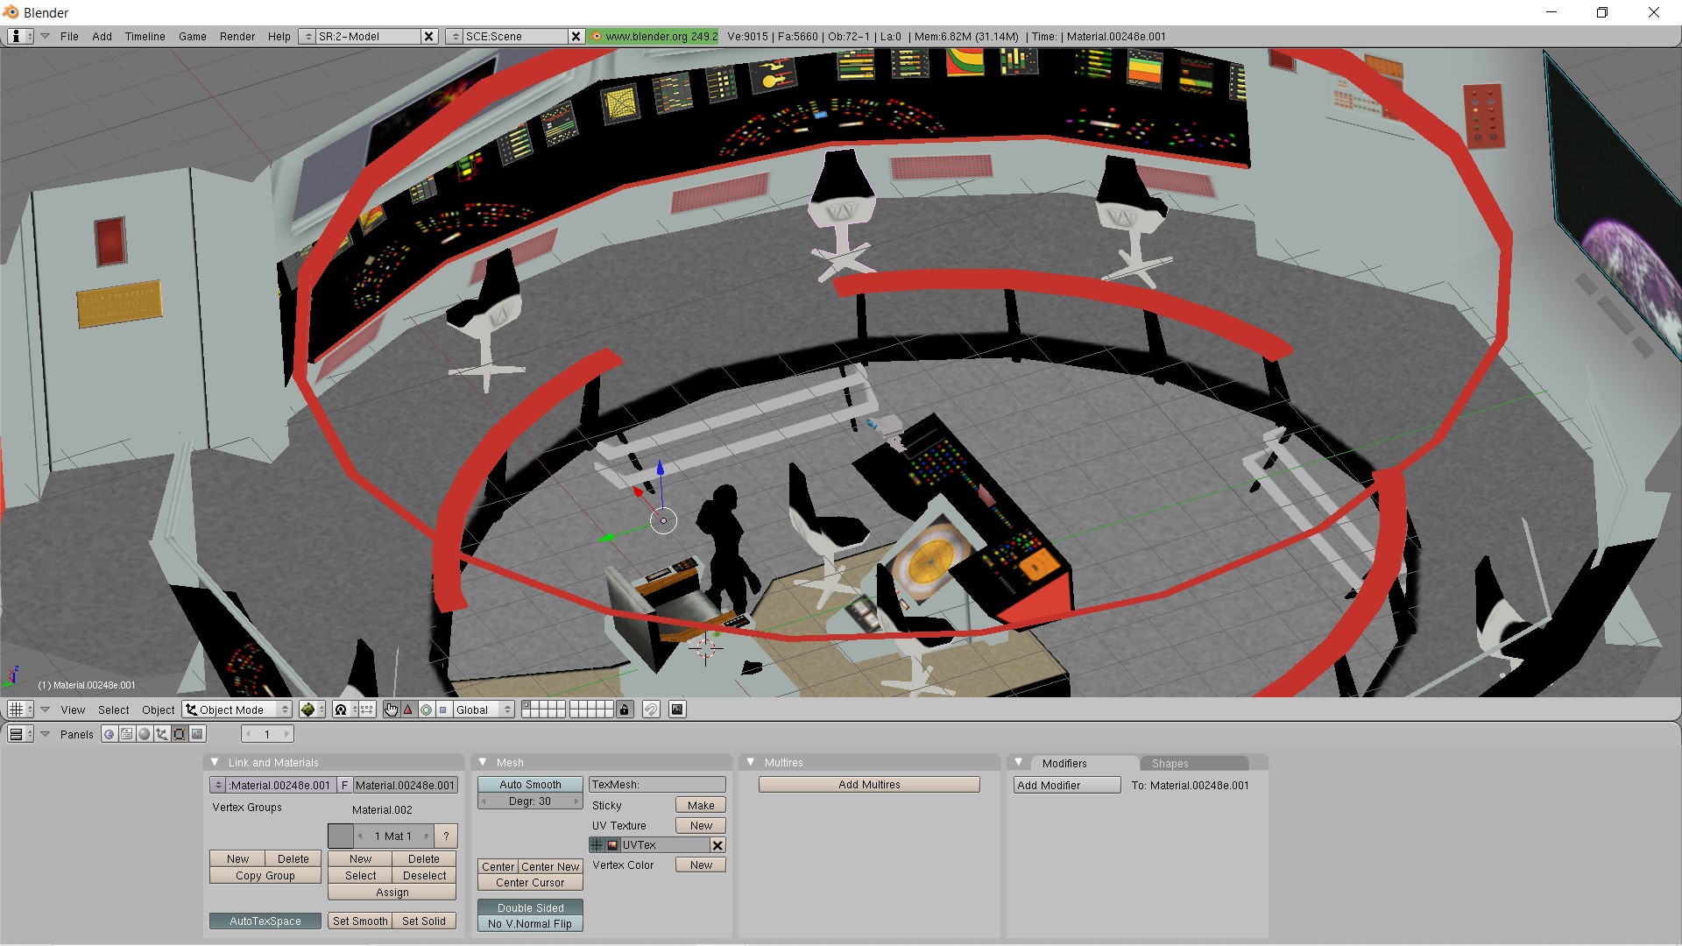This screenshot has width=1682, height=946.
Task: Enable the translate manipulator triangle
Action: [x=408, y=709]
